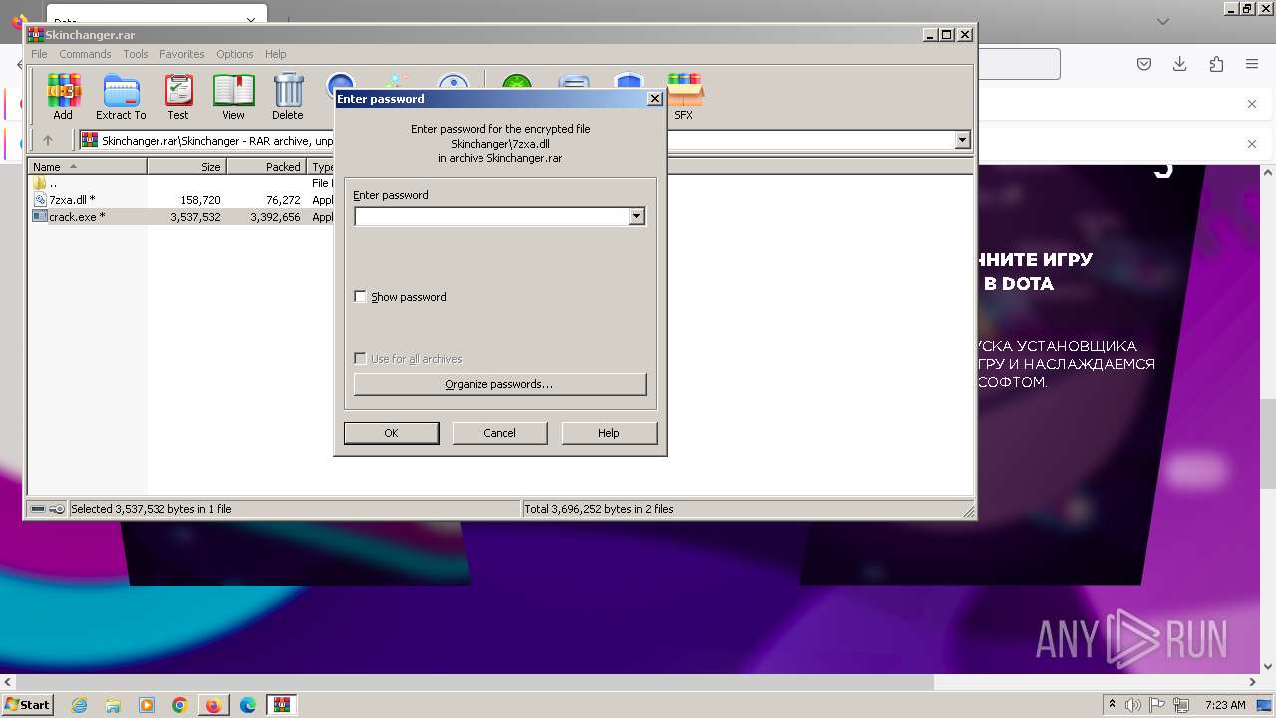Click the WinRAR taskbar icon
This screenshot has width=1276, height=718.
click(x=282, y=705)
